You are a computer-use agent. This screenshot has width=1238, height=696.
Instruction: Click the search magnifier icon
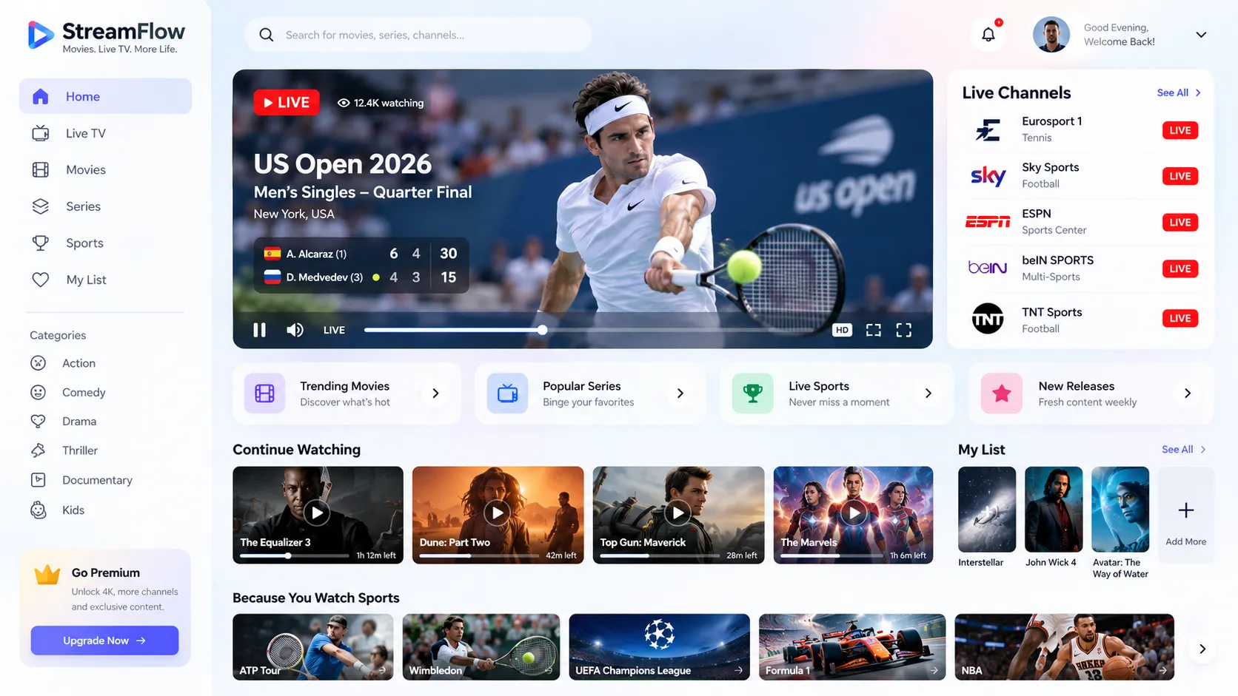[267, 35]
